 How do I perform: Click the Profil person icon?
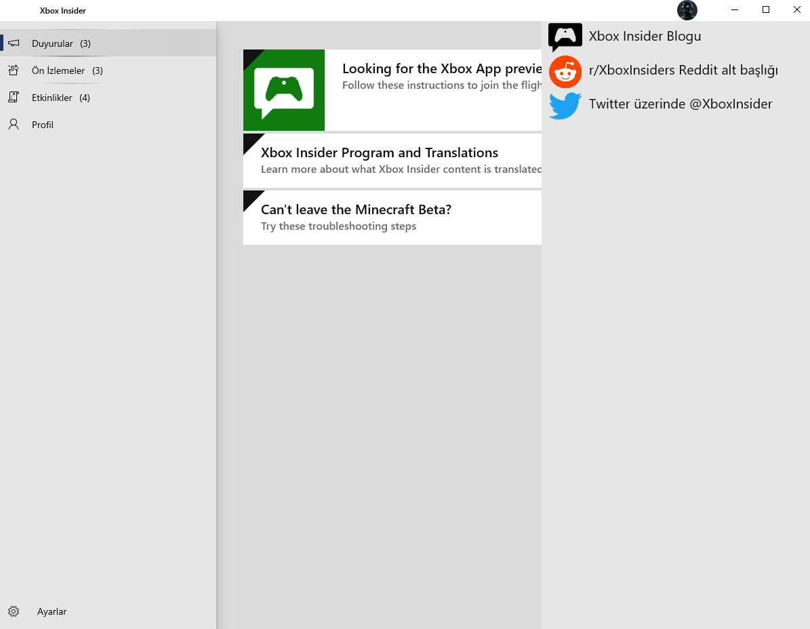[14, 124]
